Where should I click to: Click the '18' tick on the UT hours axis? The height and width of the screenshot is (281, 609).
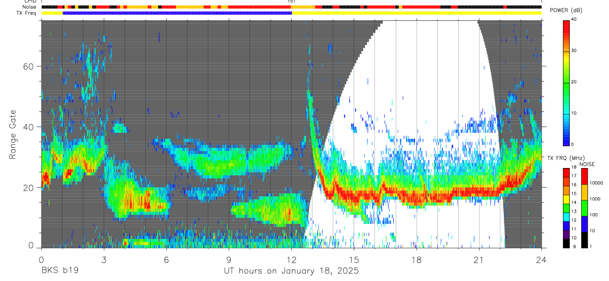(x=416, y=260)
